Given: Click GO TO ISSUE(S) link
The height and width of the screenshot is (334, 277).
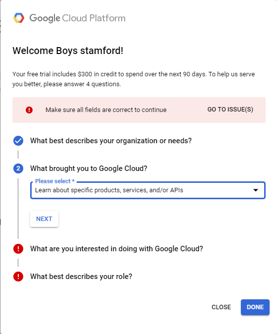Looking at the screenshot, I should click(230, 110).
